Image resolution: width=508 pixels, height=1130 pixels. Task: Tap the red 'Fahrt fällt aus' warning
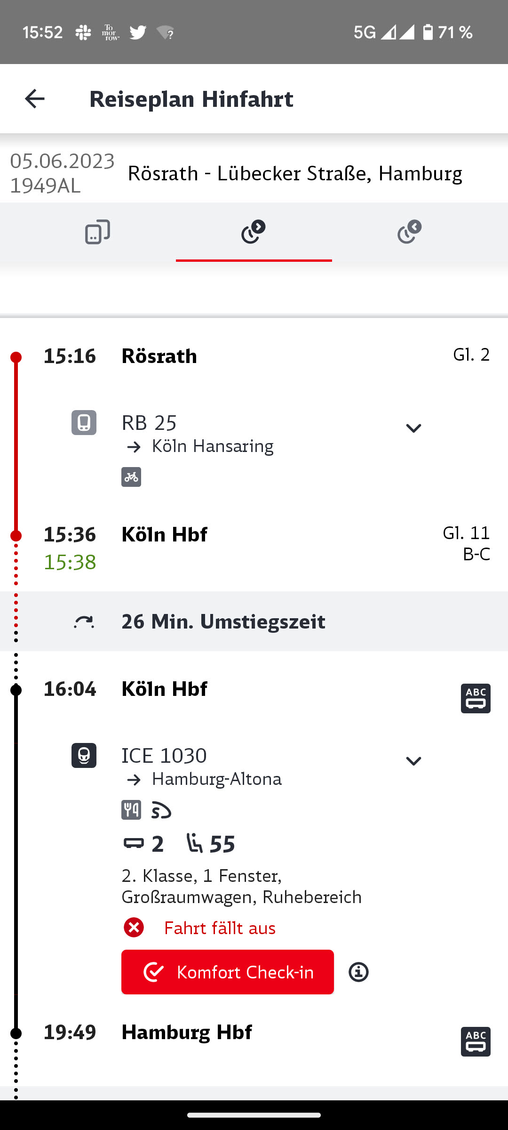click(x=219, y=928)
